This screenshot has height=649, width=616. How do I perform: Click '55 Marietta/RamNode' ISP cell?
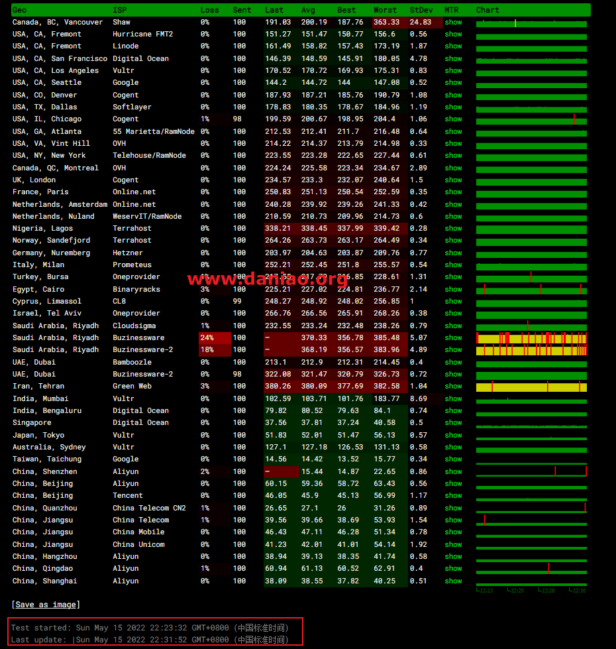(x=154, y=132)
